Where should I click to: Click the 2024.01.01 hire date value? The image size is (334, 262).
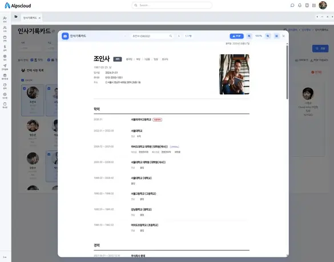click(111, 72)
